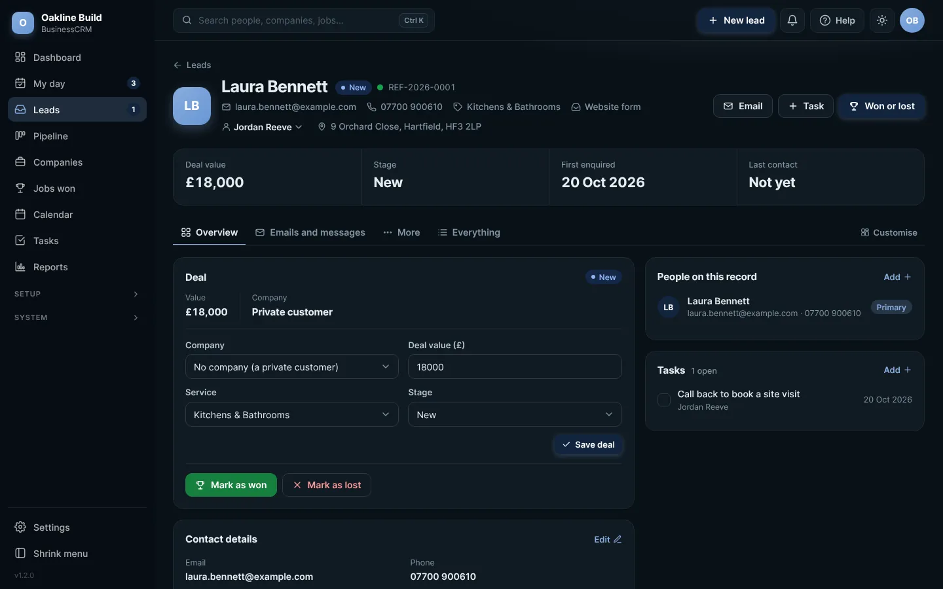
Task: Go back via the Leads breadcrumb link
Action: pos(192,65)
